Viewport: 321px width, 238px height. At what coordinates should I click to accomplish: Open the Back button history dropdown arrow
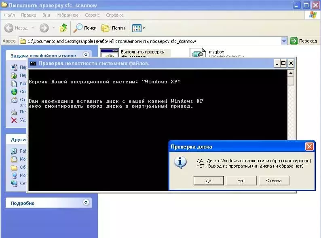(x=33, y=28)
